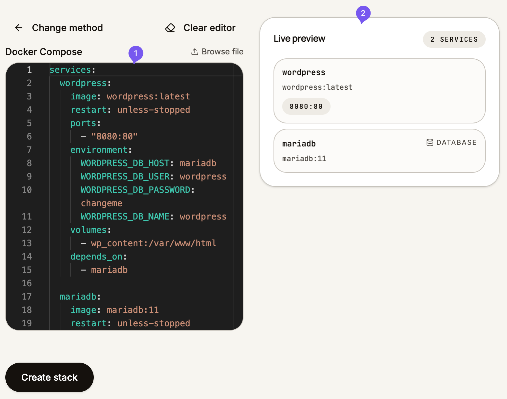Place cursor on services: line in editor
The width and height of the screenshot is (507, 399).
[72, 70]
